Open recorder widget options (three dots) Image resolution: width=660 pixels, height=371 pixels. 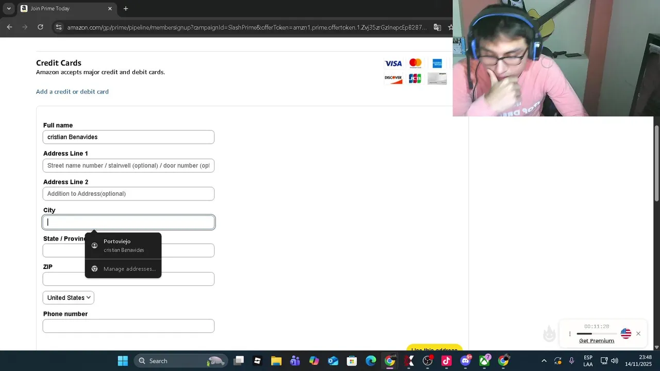[x=570, y=334]
